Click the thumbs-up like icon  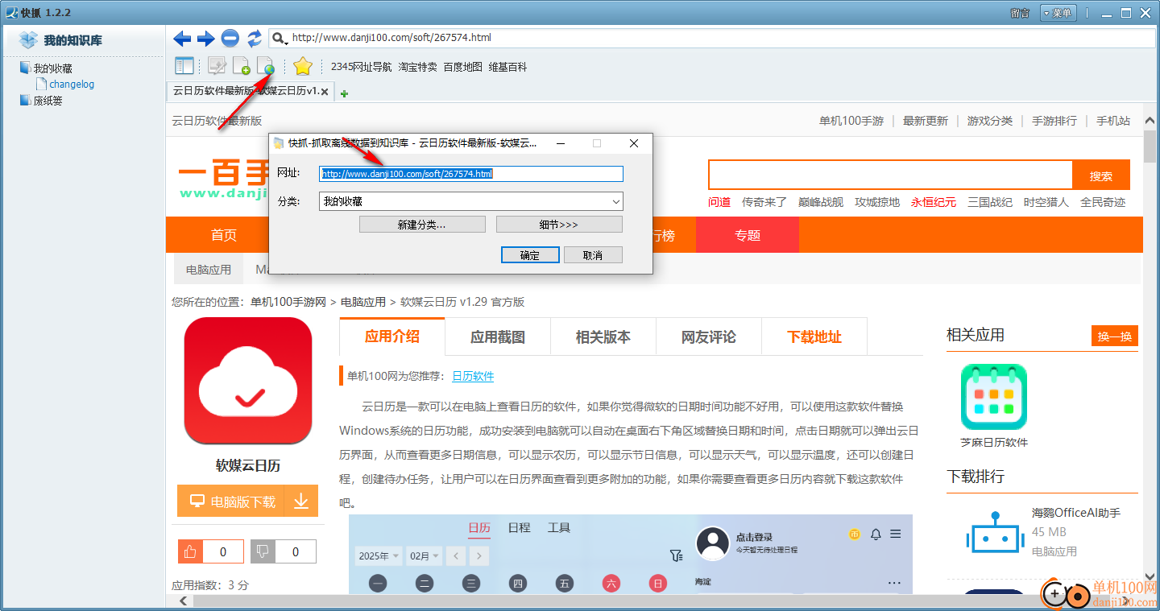(x=190, y=551)
